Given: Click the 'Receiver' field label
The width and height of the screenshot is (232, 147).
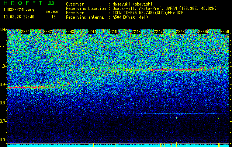Looking at the screenshot, I should 75,13.
